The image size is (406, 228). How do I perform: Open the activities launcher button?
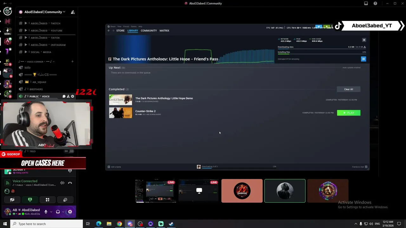pyautogui.click(x=48, y=200)
